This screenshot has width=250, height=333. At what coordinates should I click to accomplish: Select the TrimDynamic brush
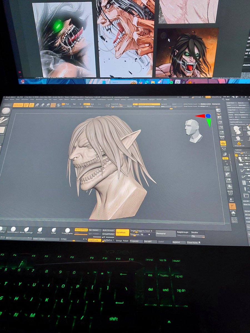pos(67,231)
